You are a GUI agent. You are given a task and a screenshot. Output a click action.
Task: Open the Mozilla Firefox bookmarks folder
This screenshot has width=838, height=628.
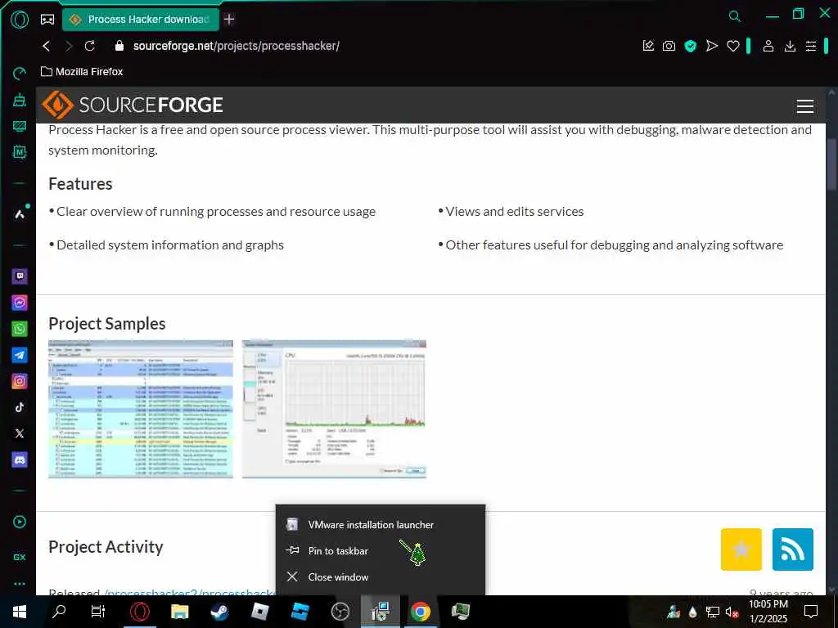click(x=82, y=72)
